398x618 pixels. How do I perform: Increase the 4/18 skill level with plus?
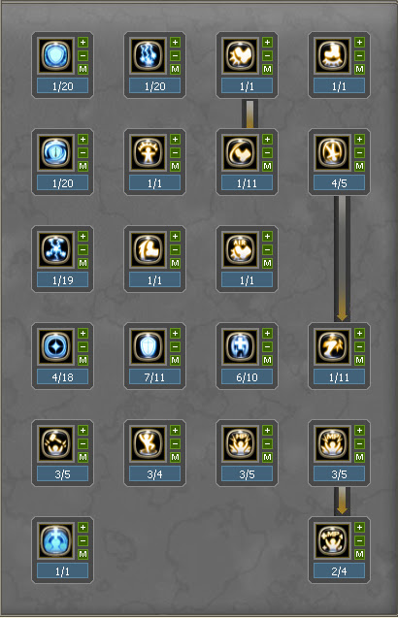(x=83, y=333)
